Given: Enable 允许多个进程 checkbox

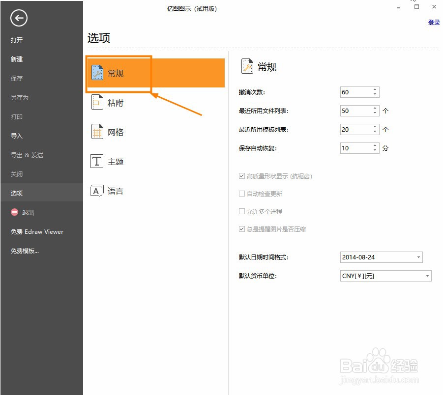Looking at the screenshot, I should [x=241, y=211].
